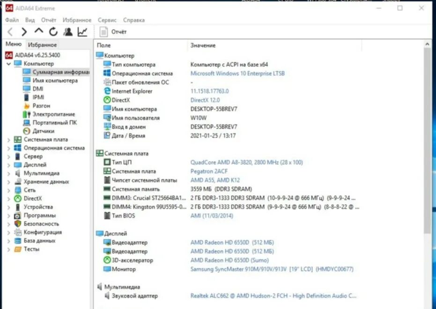This screenshot has width=436, height=309.
Task: Click the Дисплей tree icon
Action: [18, 165]
